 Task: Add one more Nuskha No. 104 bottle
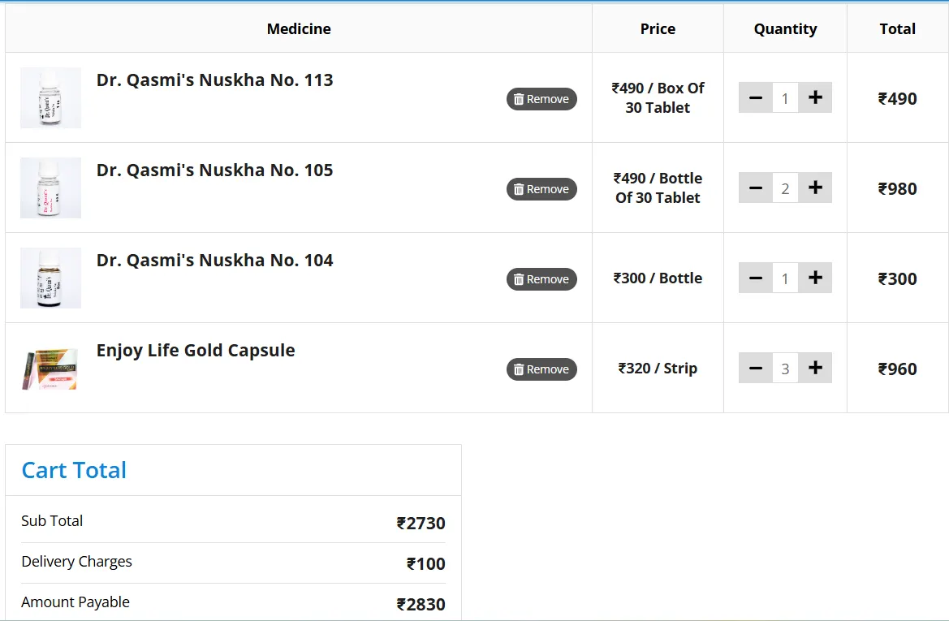[815, 278]
